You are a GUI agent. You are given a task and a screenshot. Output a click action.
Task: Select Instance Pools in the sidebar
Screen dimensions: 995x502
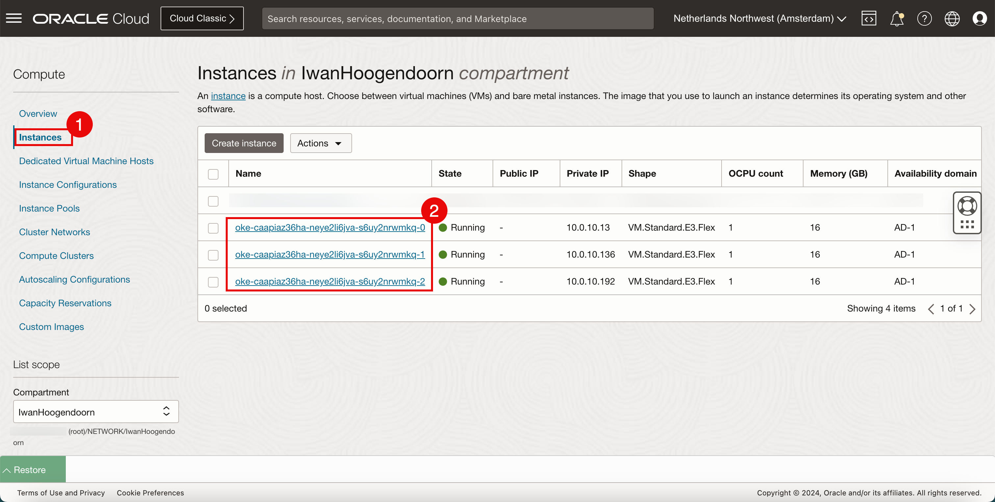(49, 208)
